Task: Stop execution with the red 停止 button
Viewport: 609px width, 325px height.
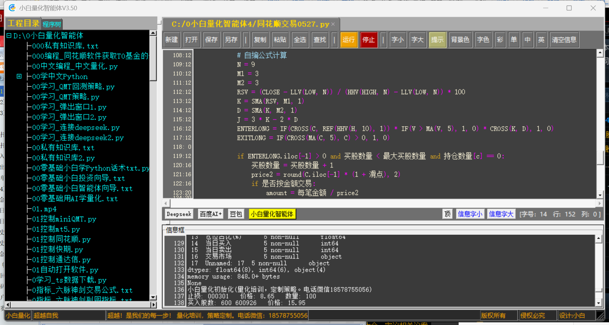Action: click(369, 40)
